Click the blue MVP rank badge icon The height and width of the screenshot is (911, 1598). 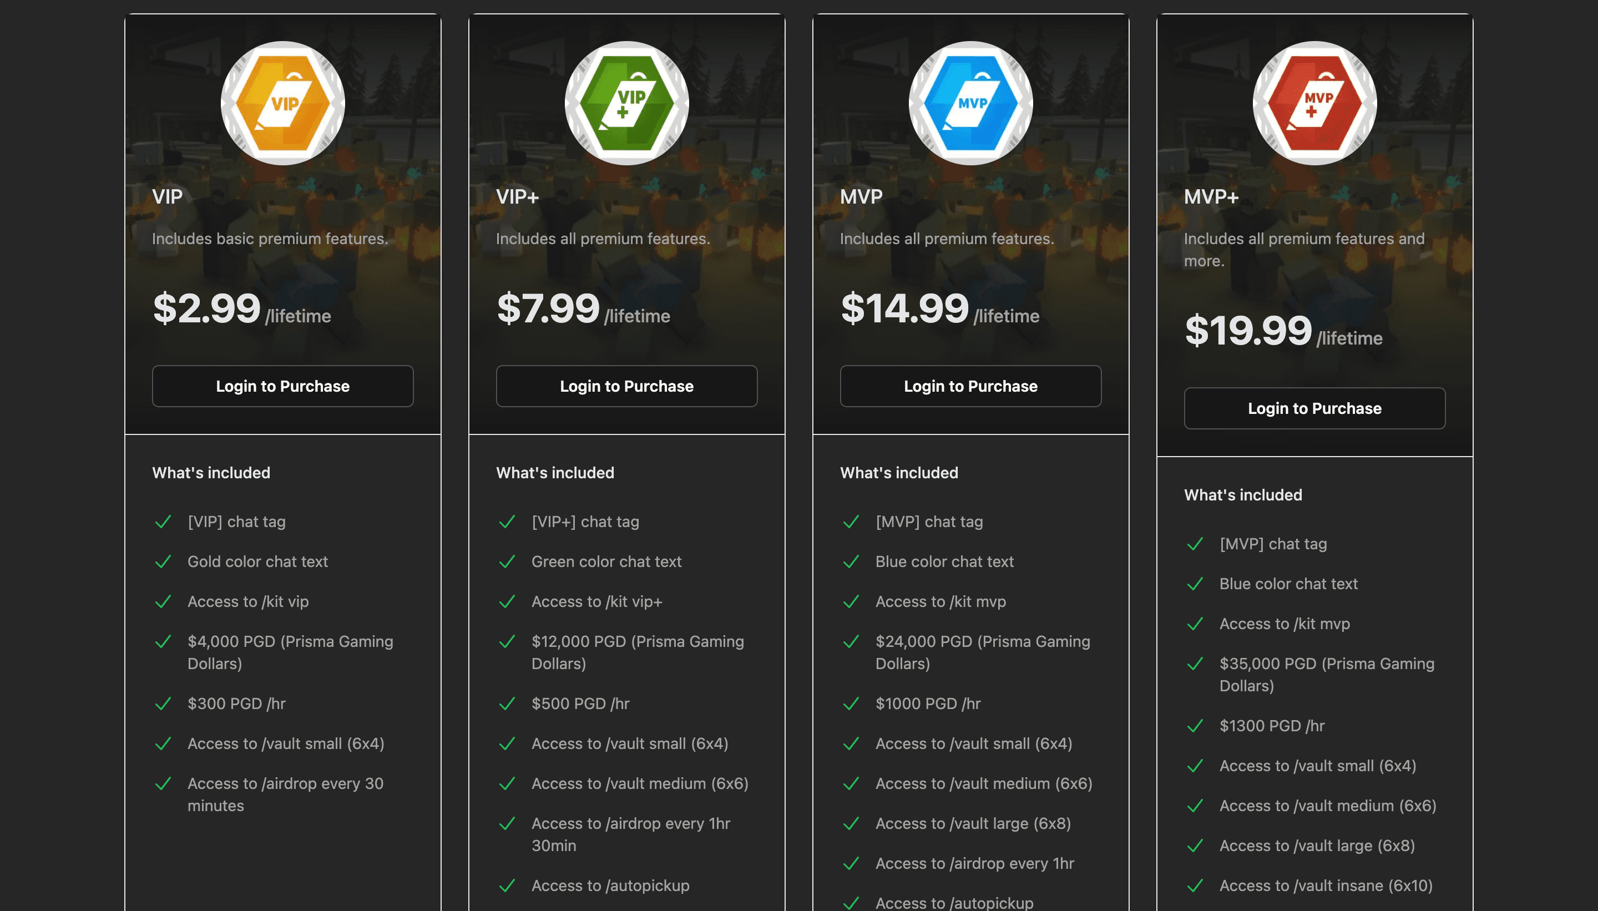tap(970, 103)
